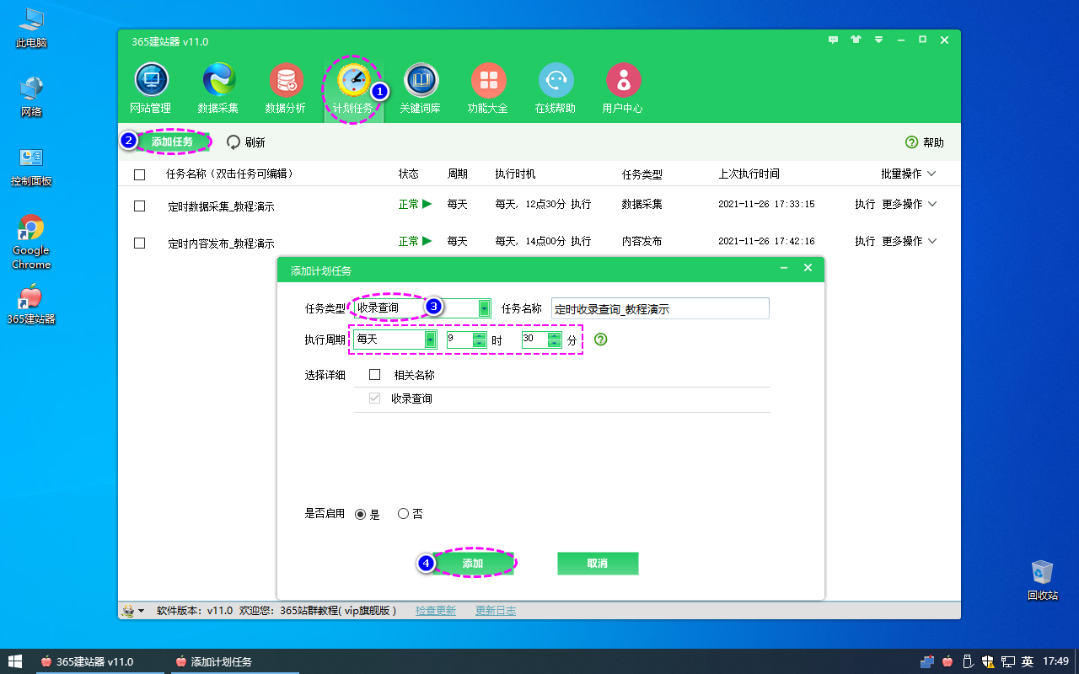Click the 刷新 button label
The image size is (1079, 674).
255,142
